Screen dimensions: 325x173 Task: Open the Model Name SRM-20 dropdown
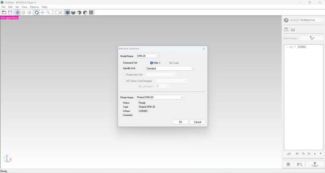148,56
